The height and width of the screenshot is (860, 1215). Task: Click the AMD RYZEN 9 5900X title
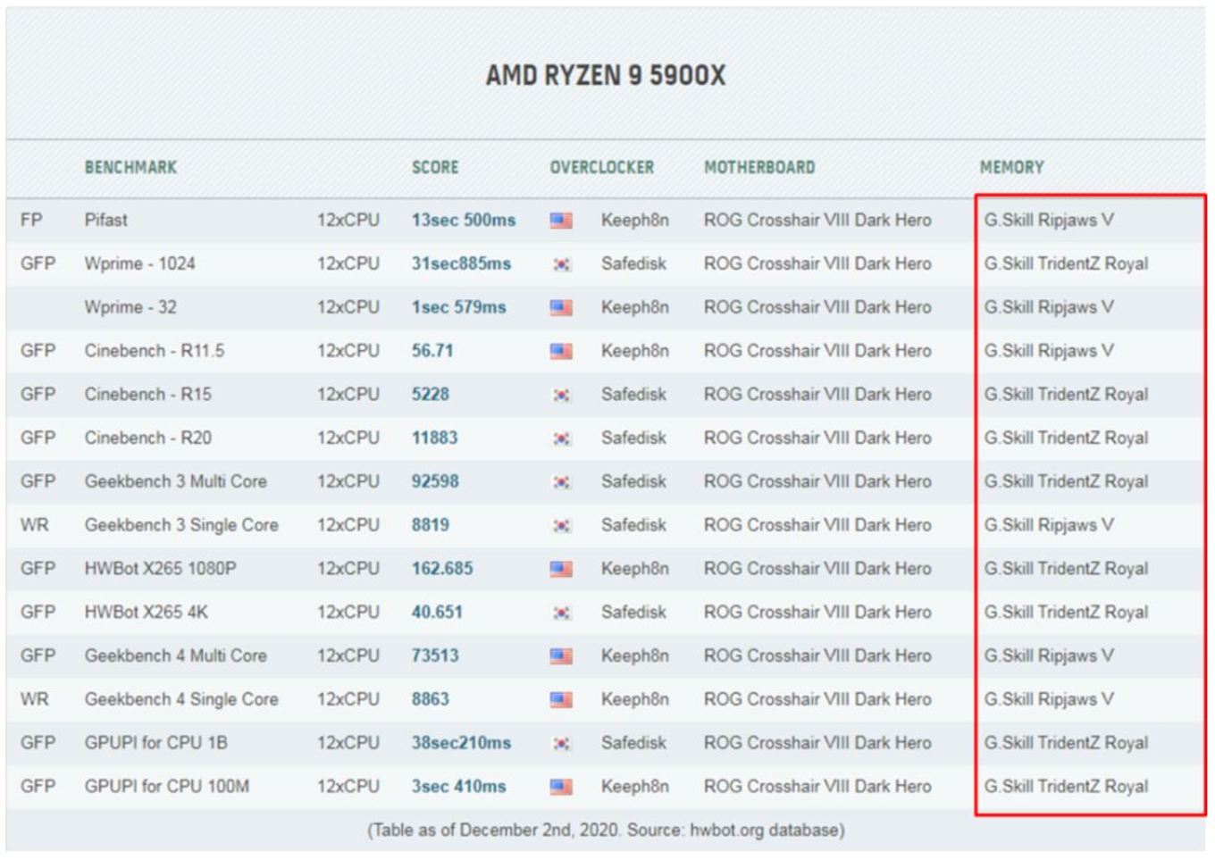[606, 75]
